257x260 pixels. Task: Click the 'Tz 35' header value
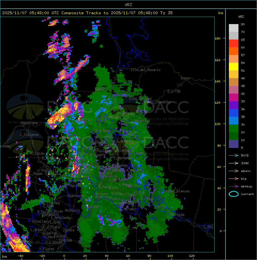pyautogui.click(x=166, y=13)
